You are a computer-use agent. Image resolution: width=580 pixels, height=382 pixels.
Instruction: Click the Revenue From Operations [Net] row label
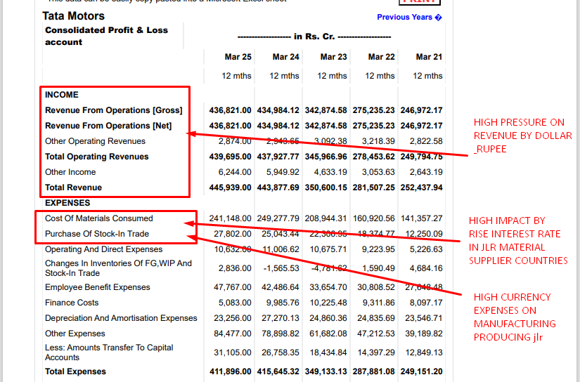click(x=108, y=126)
